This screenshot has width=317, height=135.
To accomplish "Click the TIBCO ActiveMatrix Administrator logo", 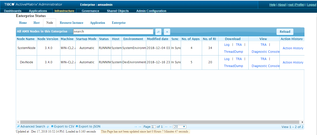I will click(33, 4).
